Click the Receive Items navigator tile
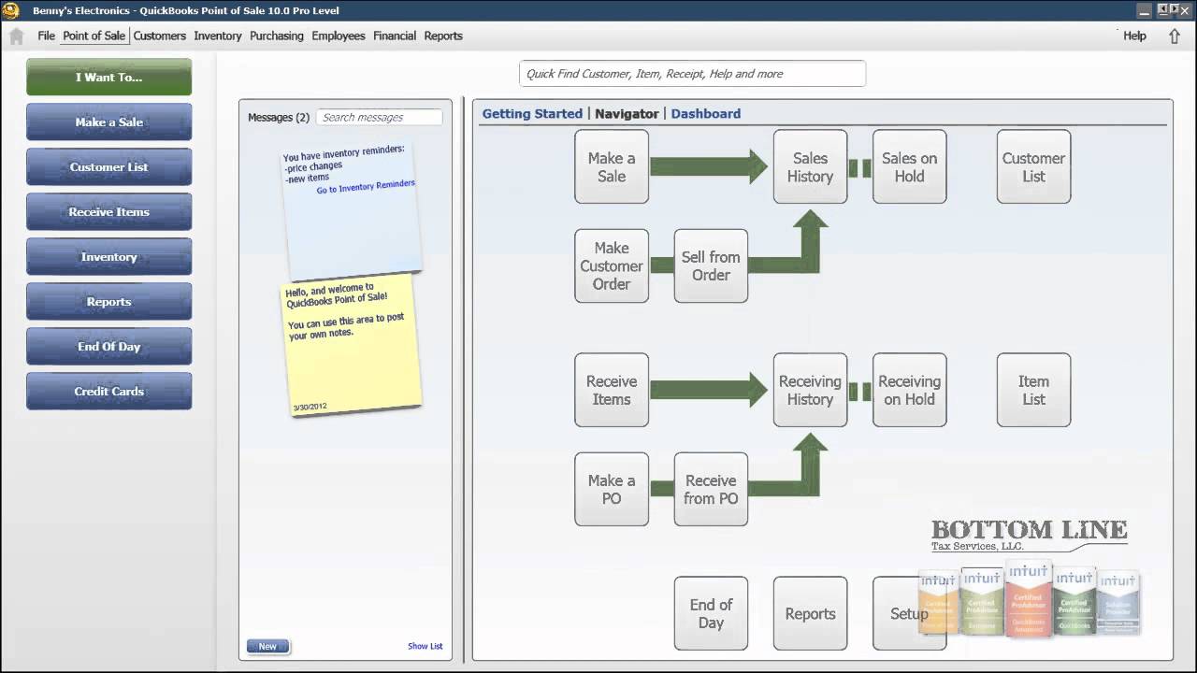 612,390
